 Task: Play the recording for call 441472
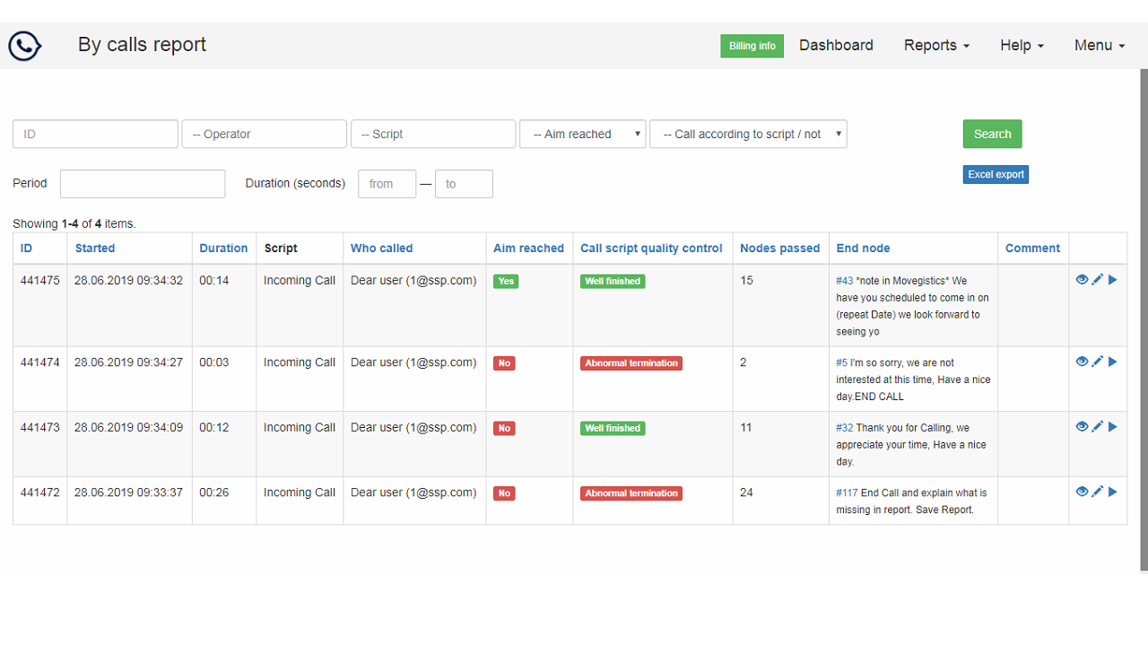coord(1113,492)
